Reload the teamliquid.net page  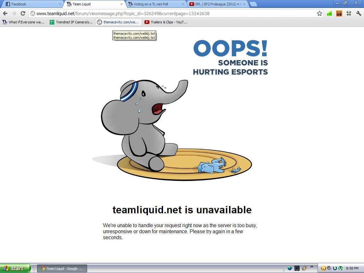[22, 14]
